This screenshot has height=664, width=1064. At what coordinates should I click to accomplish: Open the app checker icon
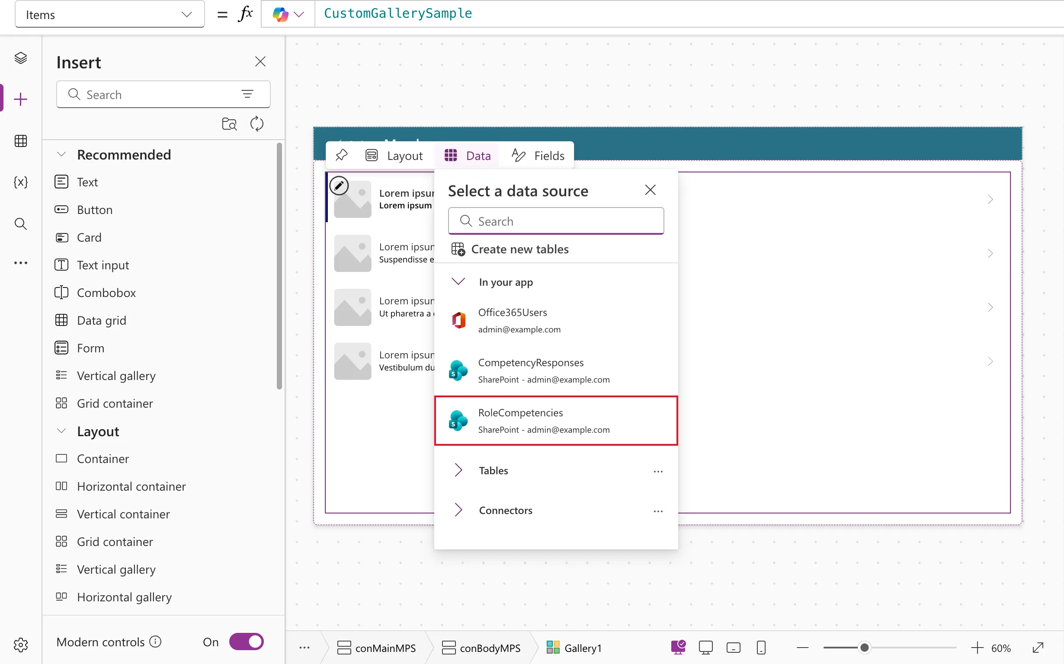point(678,647)
